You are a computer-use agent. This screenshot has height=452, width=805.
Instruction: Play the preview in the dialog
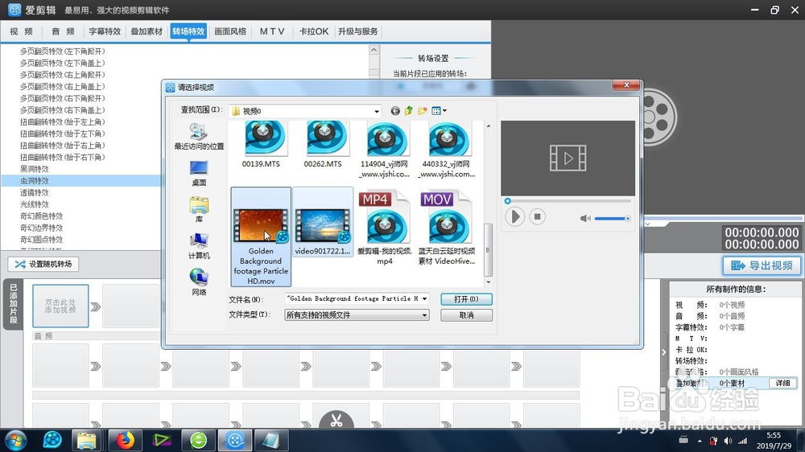pyautogui.click(x=514, y=216)
